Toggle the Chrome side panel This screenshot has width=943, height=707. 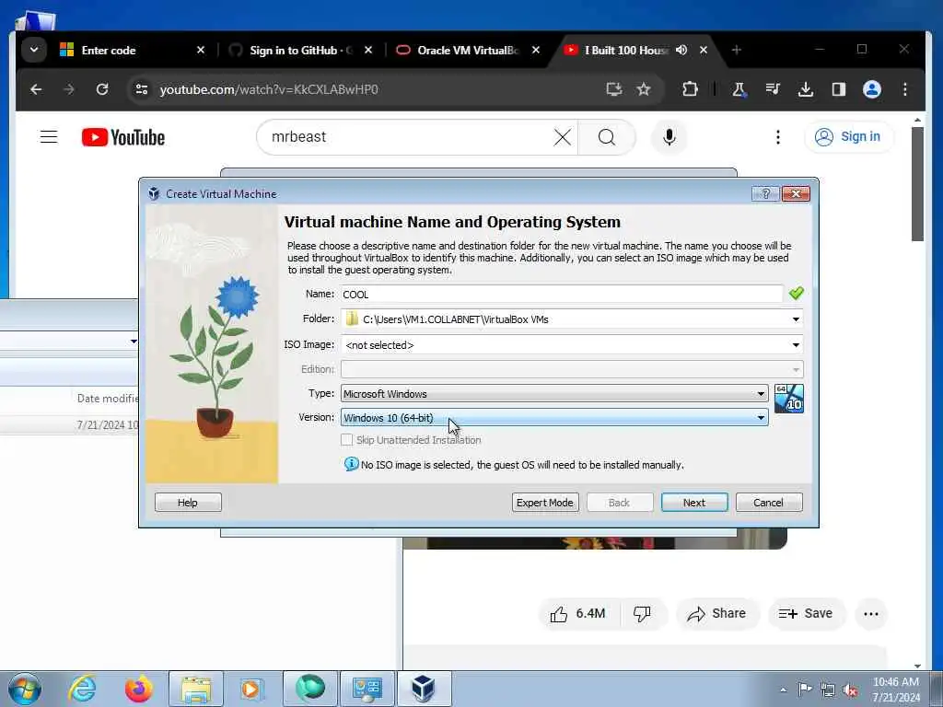tap(839, 89)
